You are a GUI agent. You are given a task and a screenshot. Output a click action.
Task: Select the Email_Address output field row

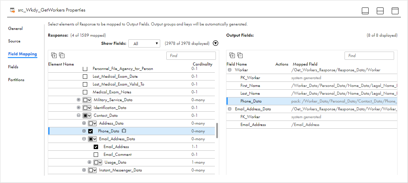point(312,125)
